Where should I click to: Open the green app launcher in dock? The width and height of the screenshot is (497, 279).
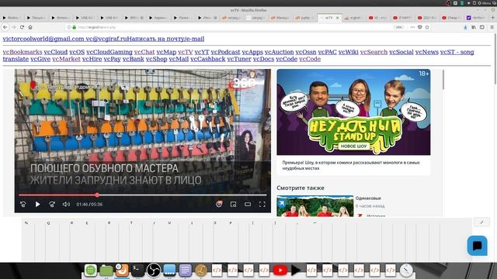[90, 270]
